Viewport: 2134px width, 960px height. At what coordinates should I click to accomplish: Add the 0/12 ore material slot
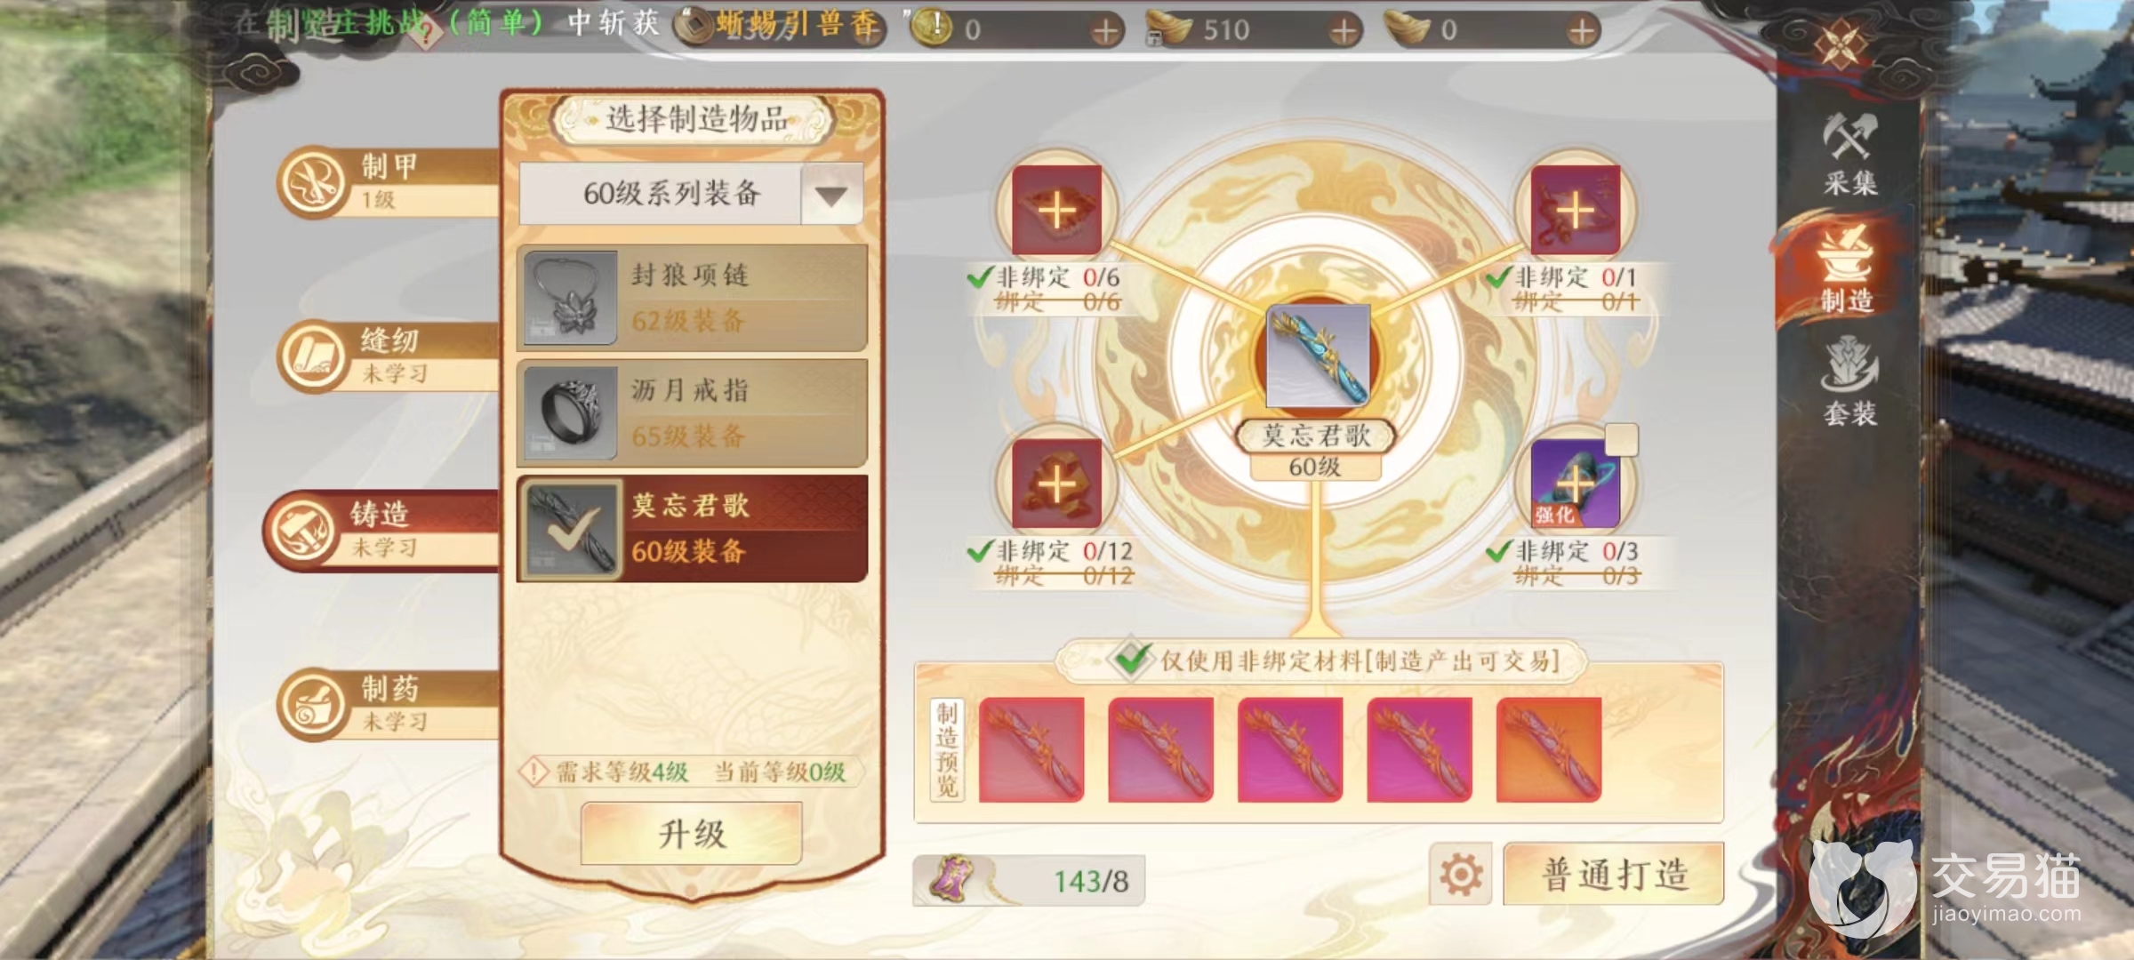(x=1056, y=484)
